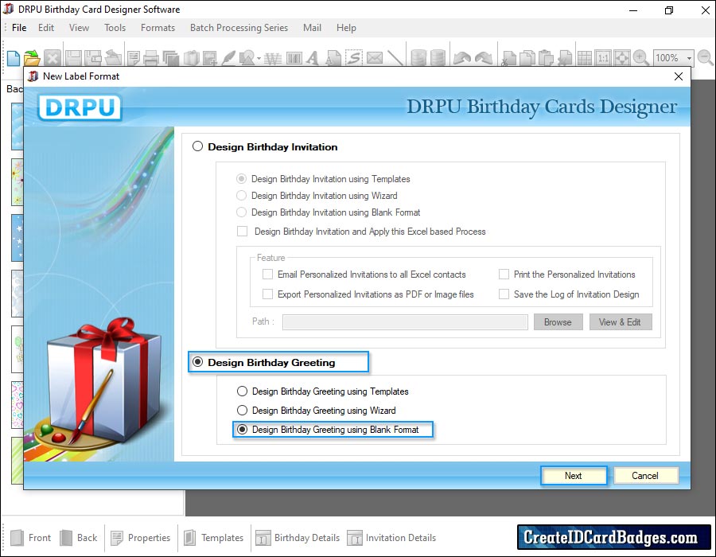Open the Formats menu
Viewport: 716px width, 557px height.
[x=158, y=27]
